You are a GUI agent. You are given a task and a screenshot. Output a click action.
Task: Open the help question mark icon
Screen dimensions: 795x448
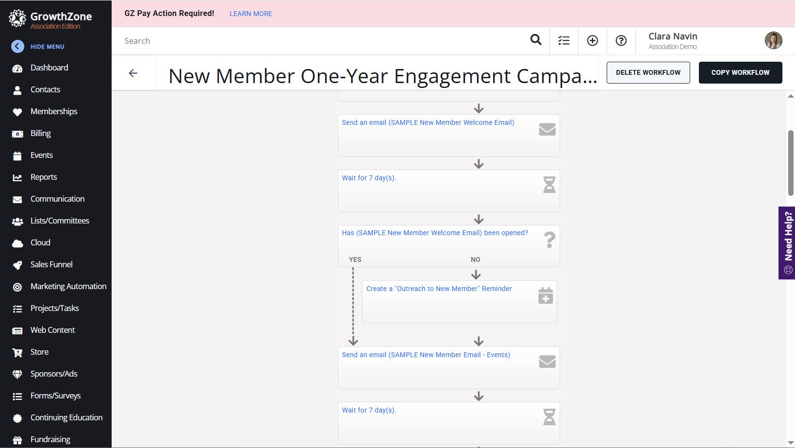tap(621, 41)
